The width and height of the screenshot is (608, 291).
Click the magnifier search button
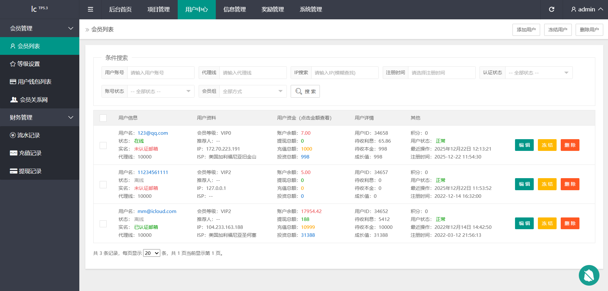tap(305, 91)
